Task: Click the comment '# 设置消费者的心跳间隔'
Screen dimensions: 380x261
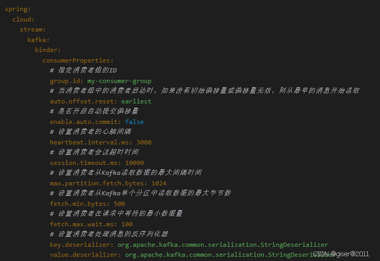Action: click(x=91, y=132)
